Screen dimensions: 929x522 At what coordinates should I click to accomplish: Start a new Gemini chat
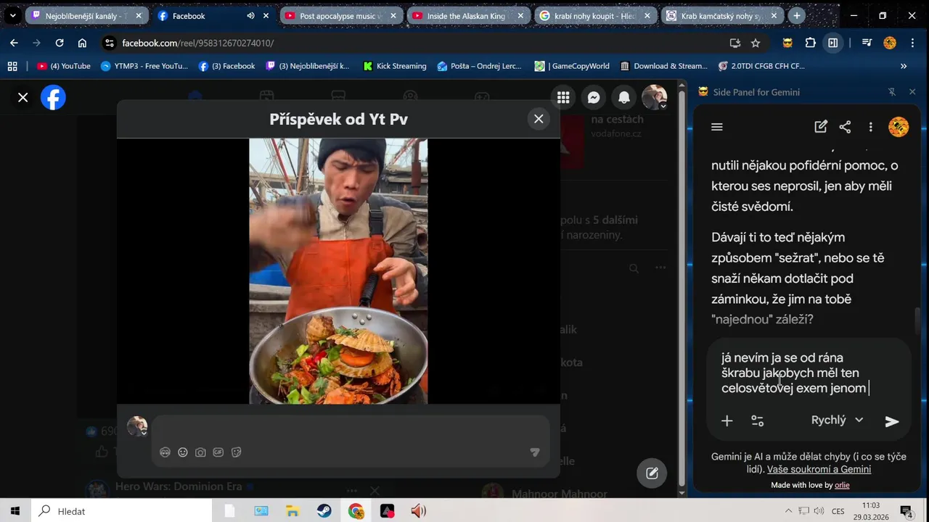821,127
